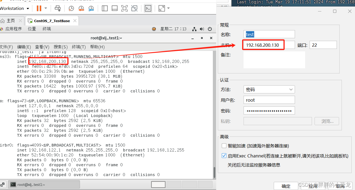Open the stretch display dropdown arrow
Screen dimensions: 355x190
coord(168,8)
